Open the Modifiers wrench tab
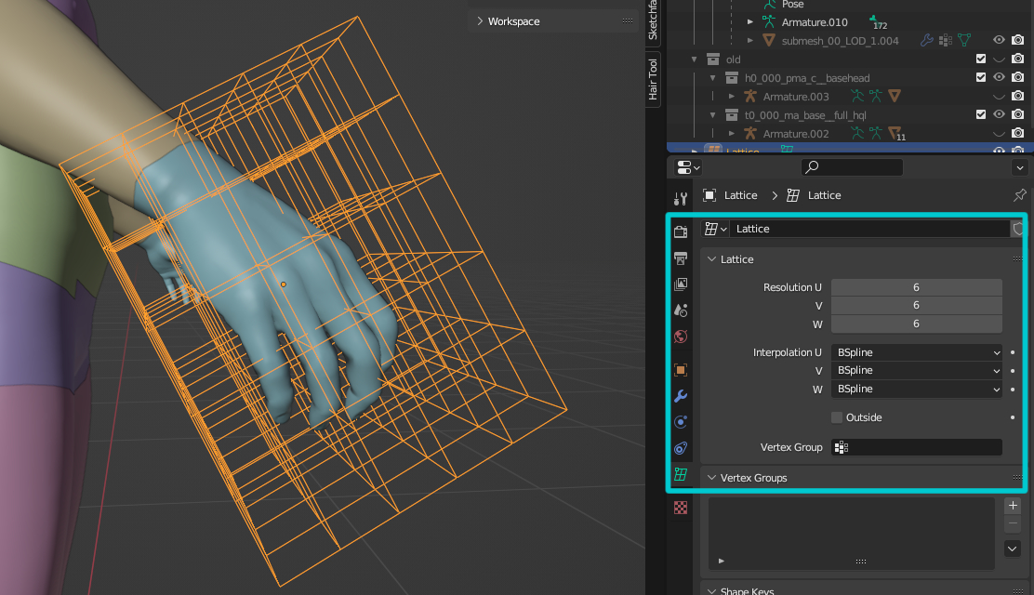1034x595 pixels. coord(681,396)
